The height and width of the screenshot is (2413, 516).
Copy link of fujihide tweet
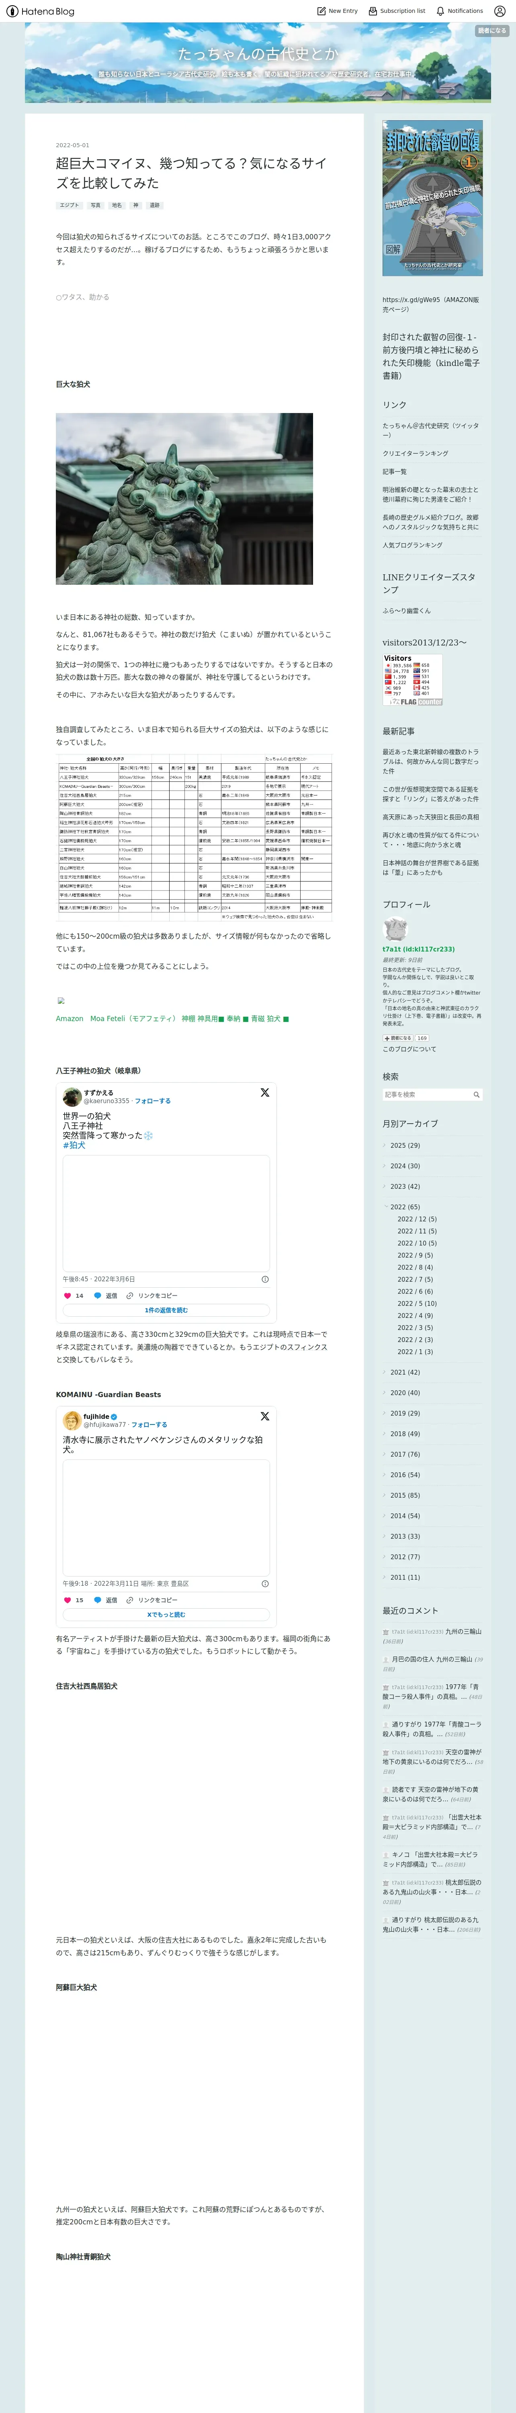click(152, 1600)
